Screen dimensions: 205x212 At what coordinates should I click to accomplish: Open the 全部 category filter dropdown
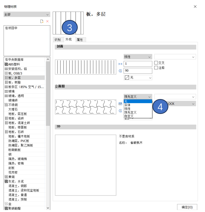[26, 15]
